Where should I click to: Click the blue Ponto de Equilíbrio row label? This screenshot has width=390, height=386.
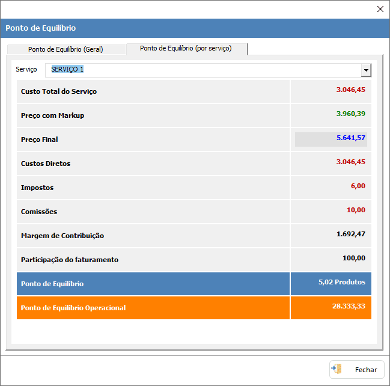tap(52, 284)
